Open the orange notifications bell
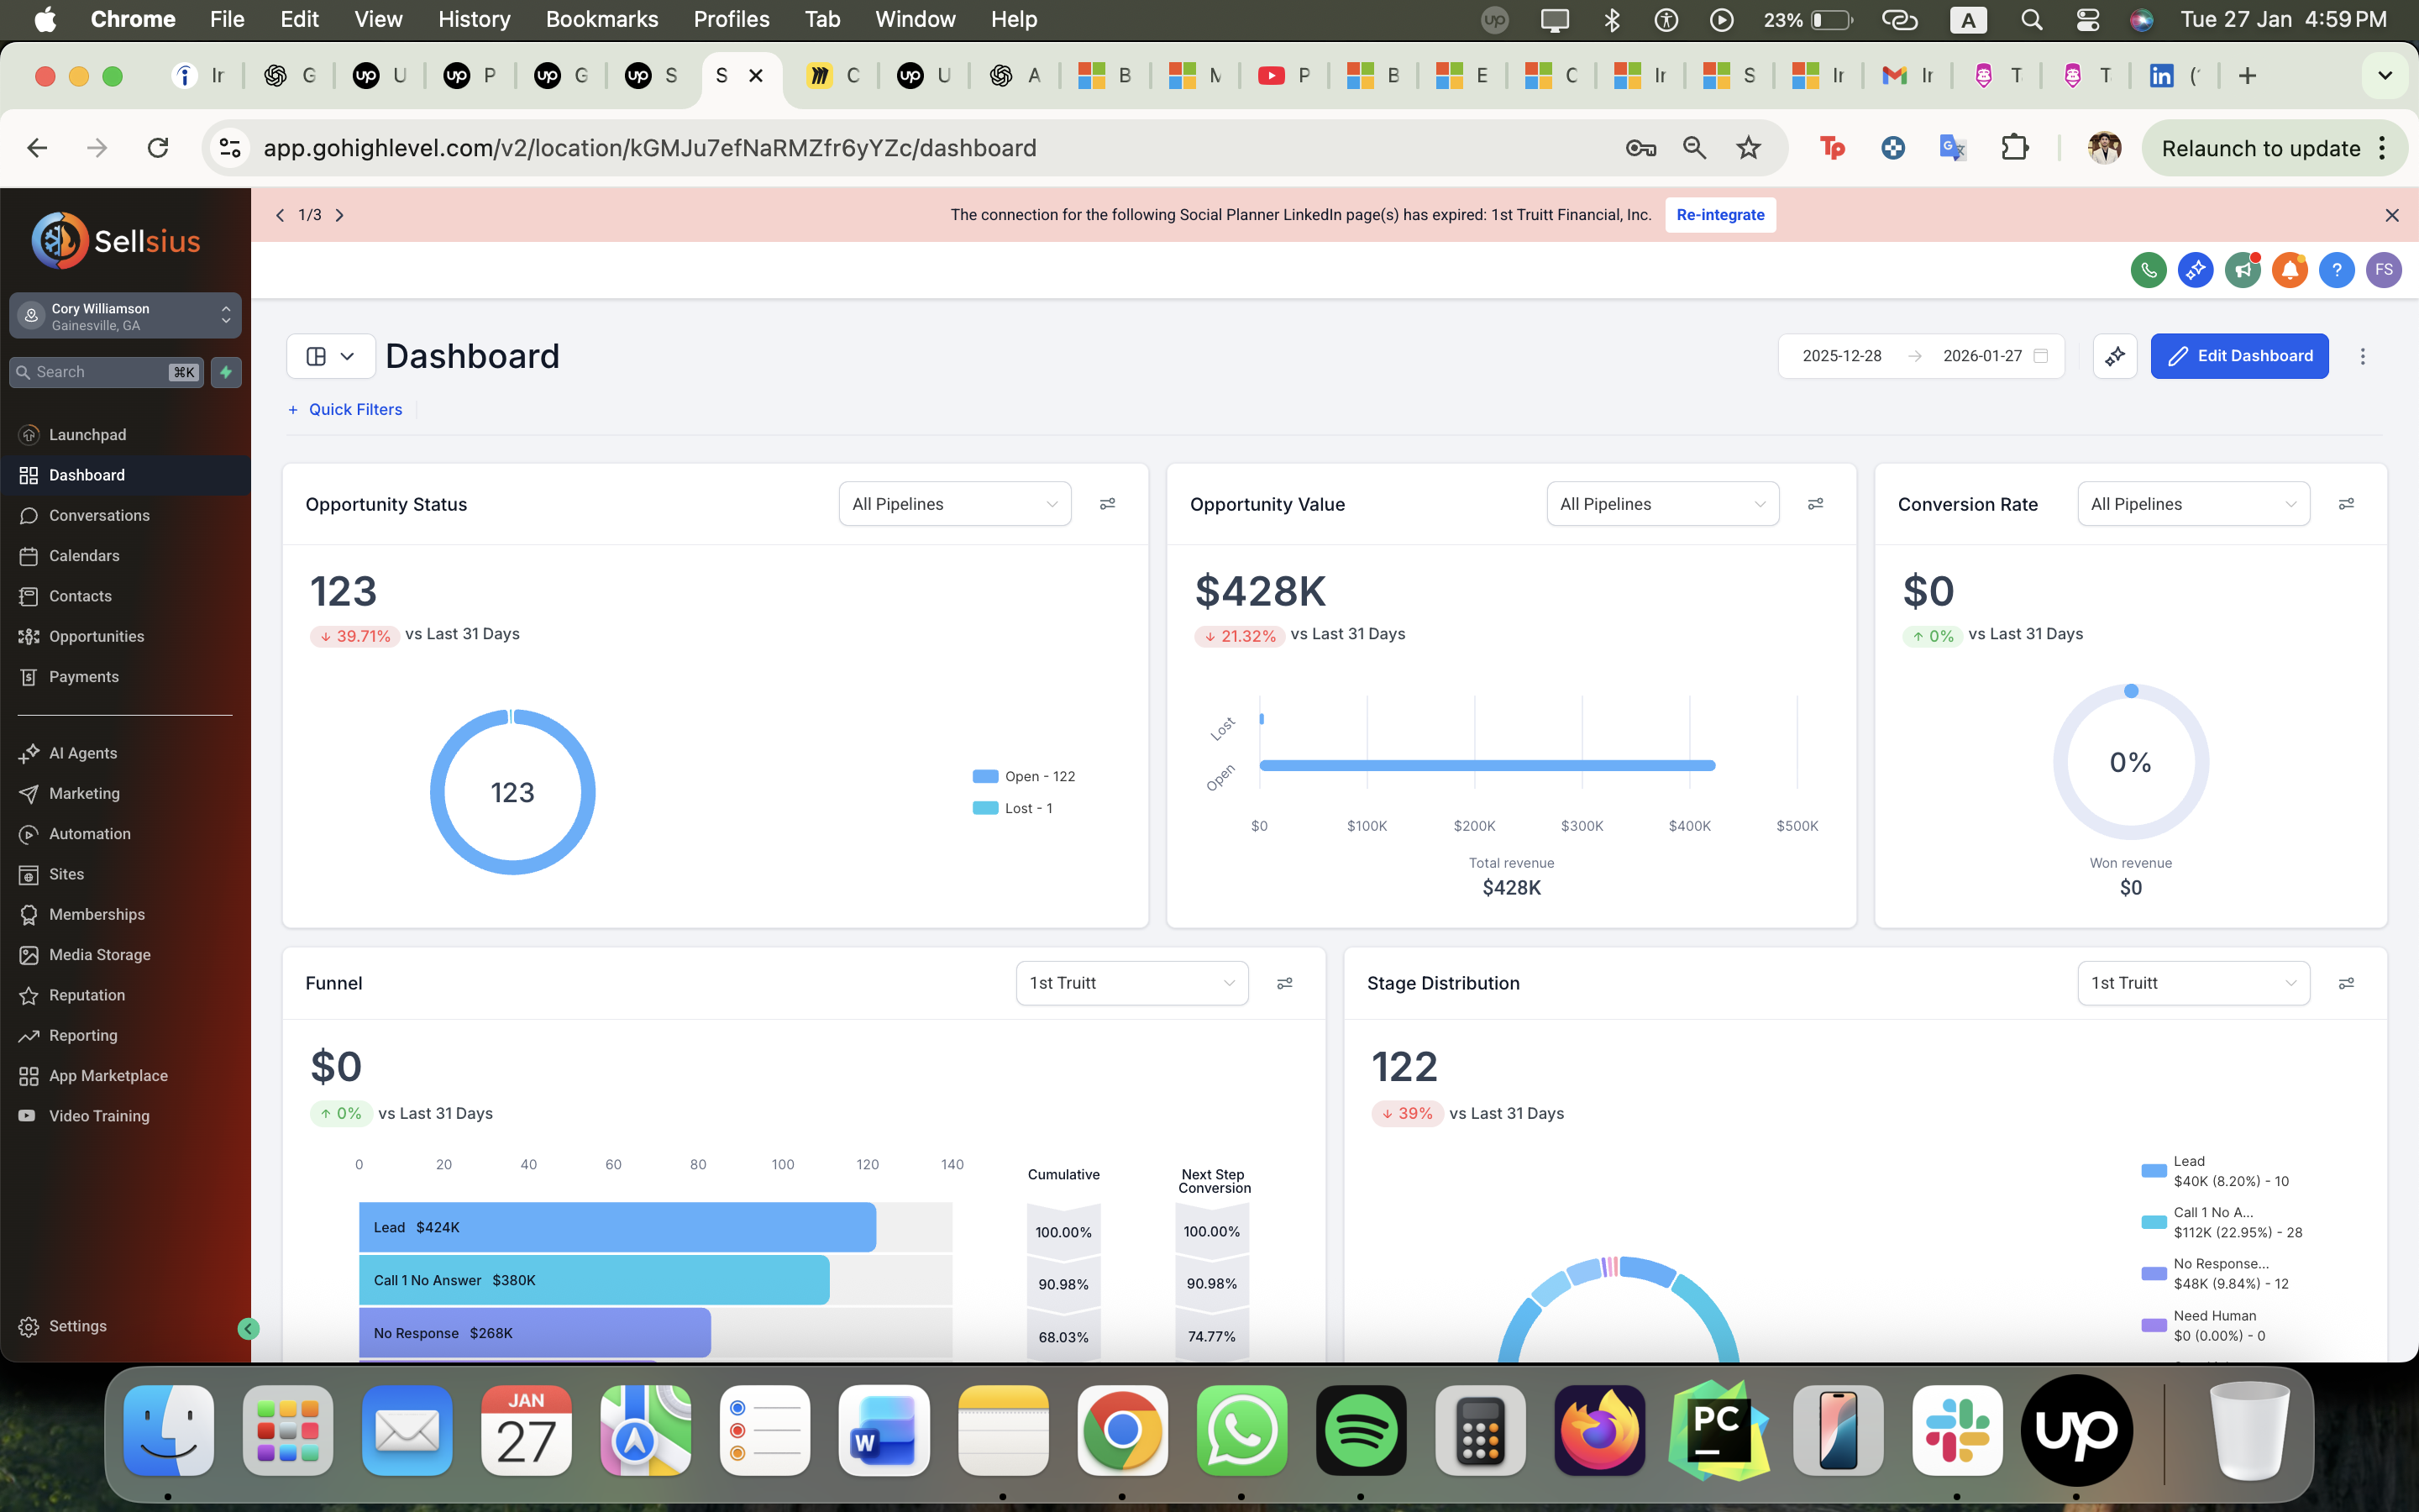The width and height of the screenshot is (2419, 1512). coord(2290,270)
